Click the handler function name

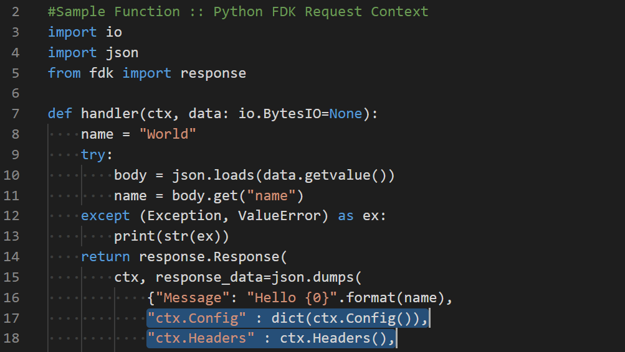pos(110,114)
